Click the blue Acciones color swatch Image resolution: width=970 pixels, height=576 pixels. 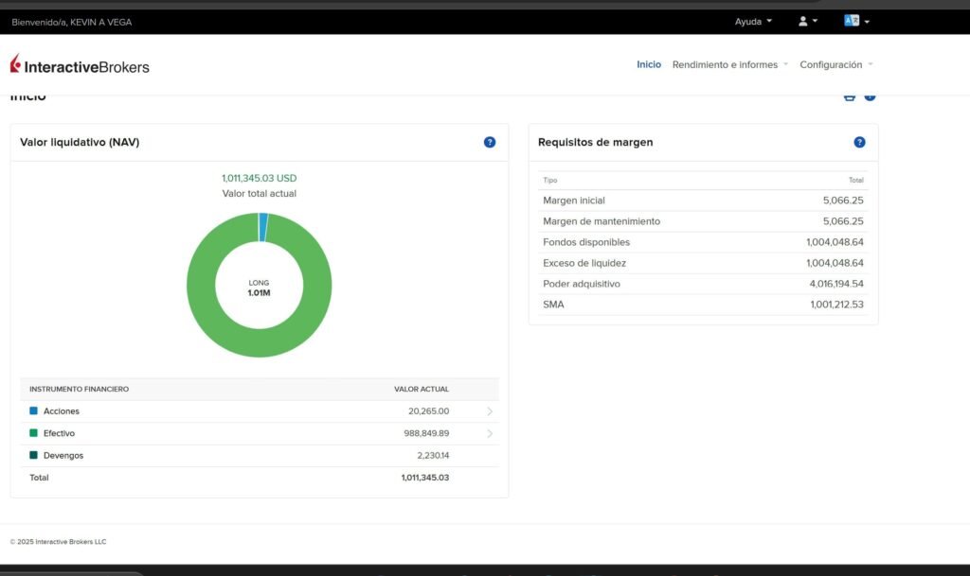[x=33, y=410]
